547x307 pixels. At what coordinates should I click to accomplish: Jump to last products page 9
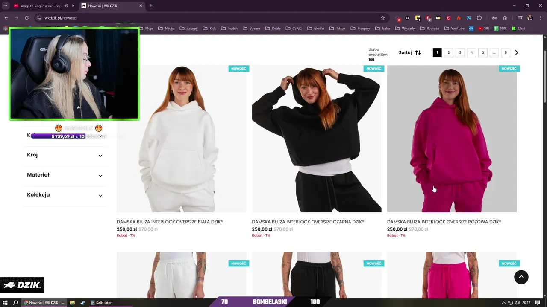click(x=506, y=52)
